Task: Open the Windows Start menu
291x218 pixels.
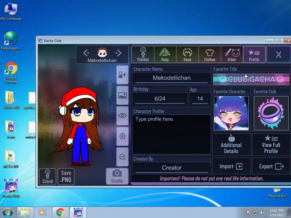Action: [x=8, y=212]
